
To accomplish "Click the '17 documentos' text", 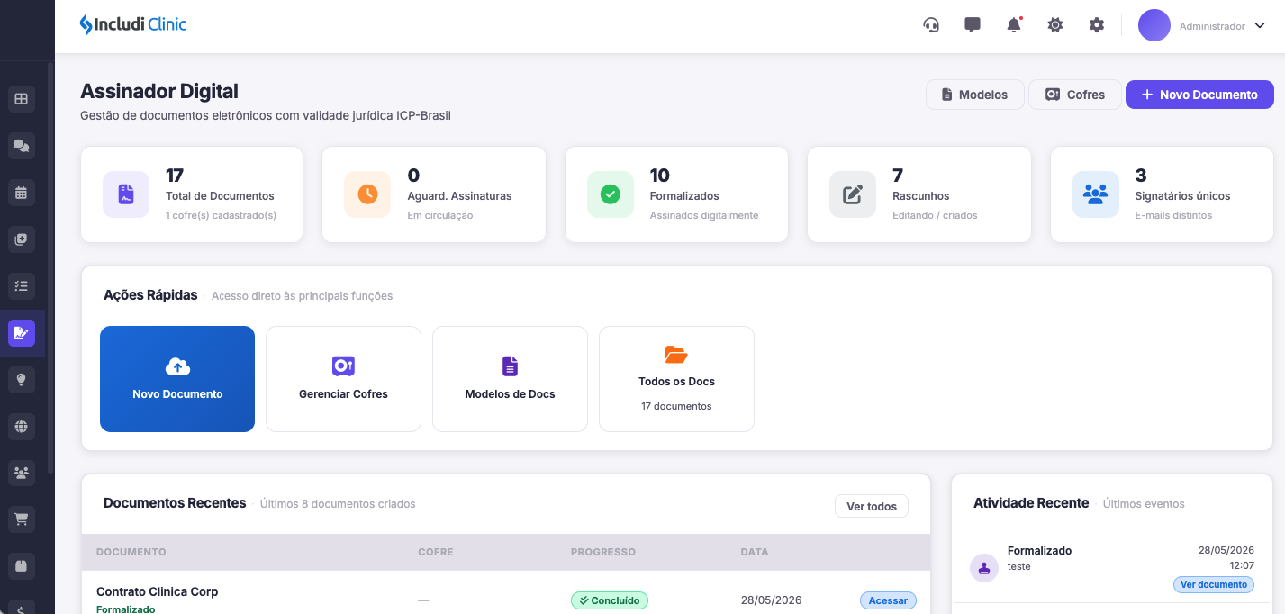I will [x=676, y=406].
